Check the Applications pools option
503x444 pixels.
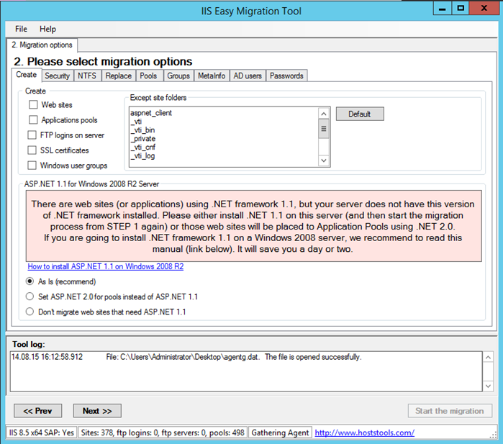(x=33, y=119)
